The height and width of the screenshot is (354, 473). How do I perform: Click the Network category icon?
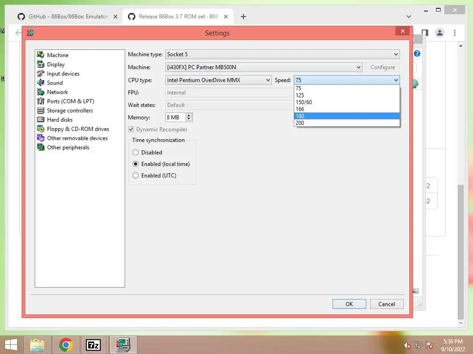[41, 92]
